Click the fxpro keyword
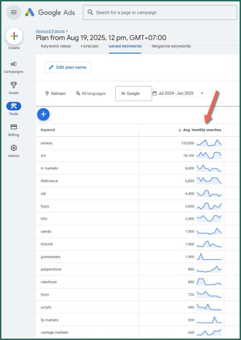The height and width of the screenshot is (340, 241). 45,206
